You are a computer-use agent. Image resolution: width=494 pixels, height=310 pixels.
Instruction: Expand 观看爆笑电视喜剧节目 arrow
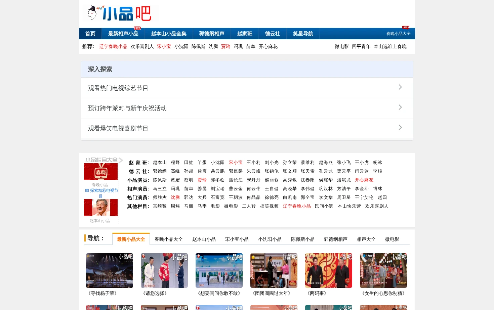(400, 128)
